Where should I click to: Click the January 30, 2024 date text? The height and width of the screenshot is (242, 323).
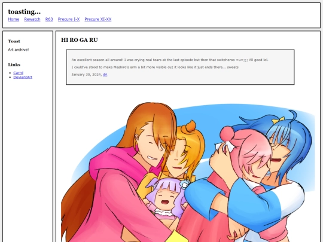[x=87, y=75]
